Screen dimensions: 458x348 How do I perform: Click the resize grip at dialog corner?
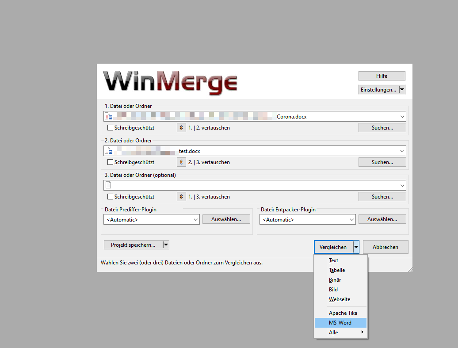(410, 269)
